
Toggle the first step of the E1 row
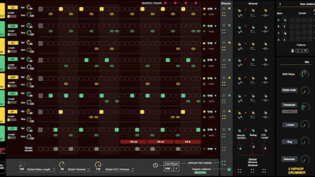click(x=40, y=43)
